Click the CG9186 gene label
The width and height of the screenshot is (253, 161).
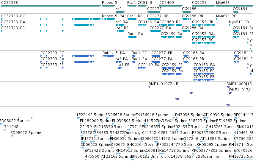pos(189,9)
